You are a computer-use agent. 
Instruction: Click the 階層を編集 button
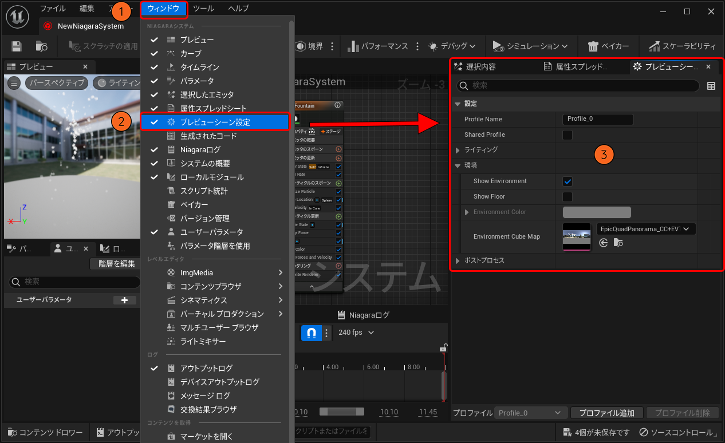[116, 264]
